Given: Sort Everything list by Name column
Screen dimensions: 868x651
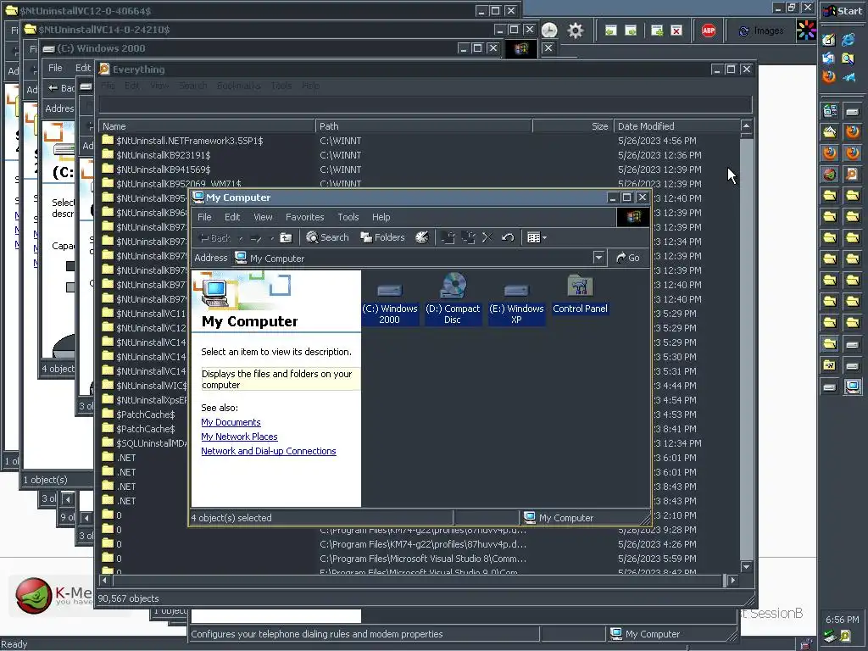Looking at the screenshot, I should (207, 126).
